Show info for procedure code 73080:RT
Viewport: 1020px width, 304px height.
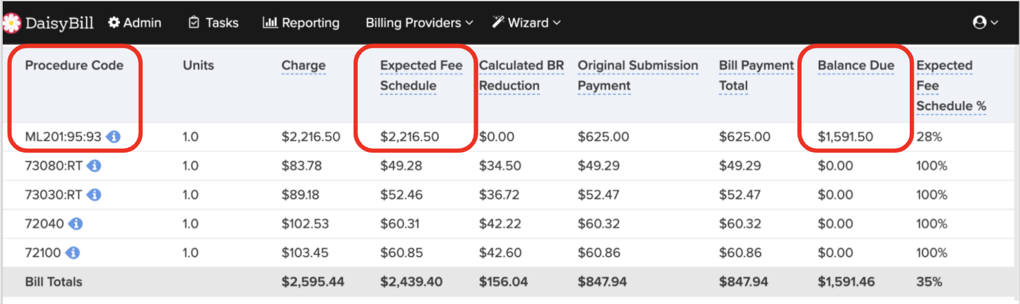[x=94, y=166]
